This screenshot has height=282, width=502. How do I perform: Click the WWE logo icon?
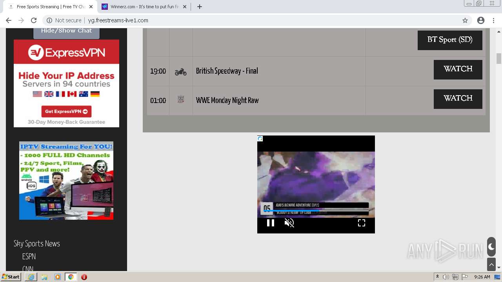pos(181,99)
